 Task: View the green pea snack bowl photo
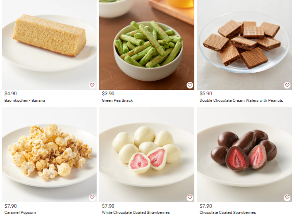coord(147,45)
